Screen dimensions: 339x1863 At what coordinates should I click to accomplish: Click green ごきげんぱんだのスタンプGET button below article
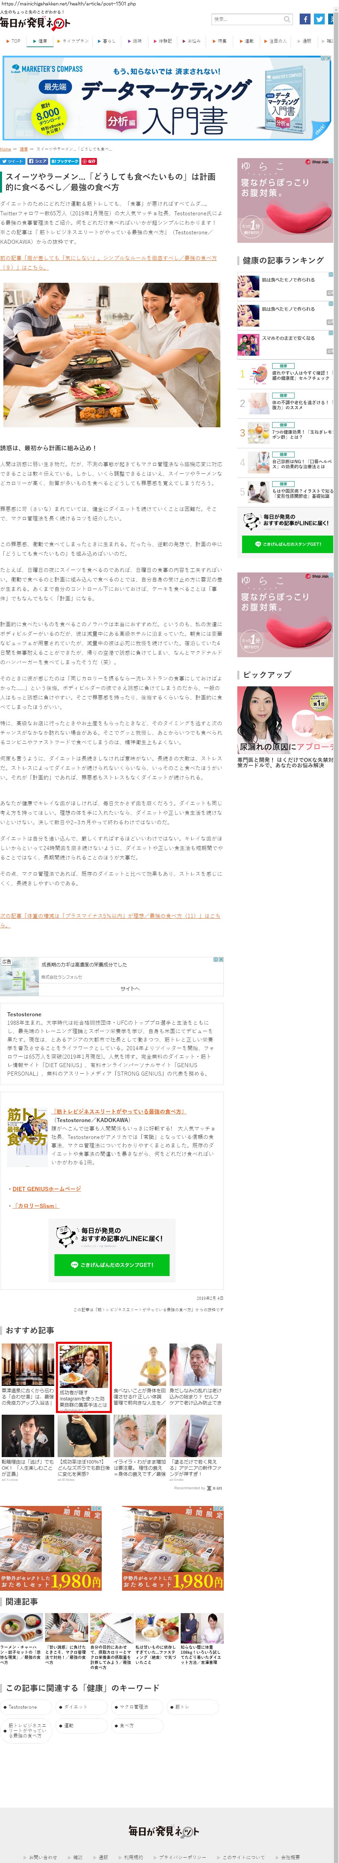click(x=112, y=1265)
